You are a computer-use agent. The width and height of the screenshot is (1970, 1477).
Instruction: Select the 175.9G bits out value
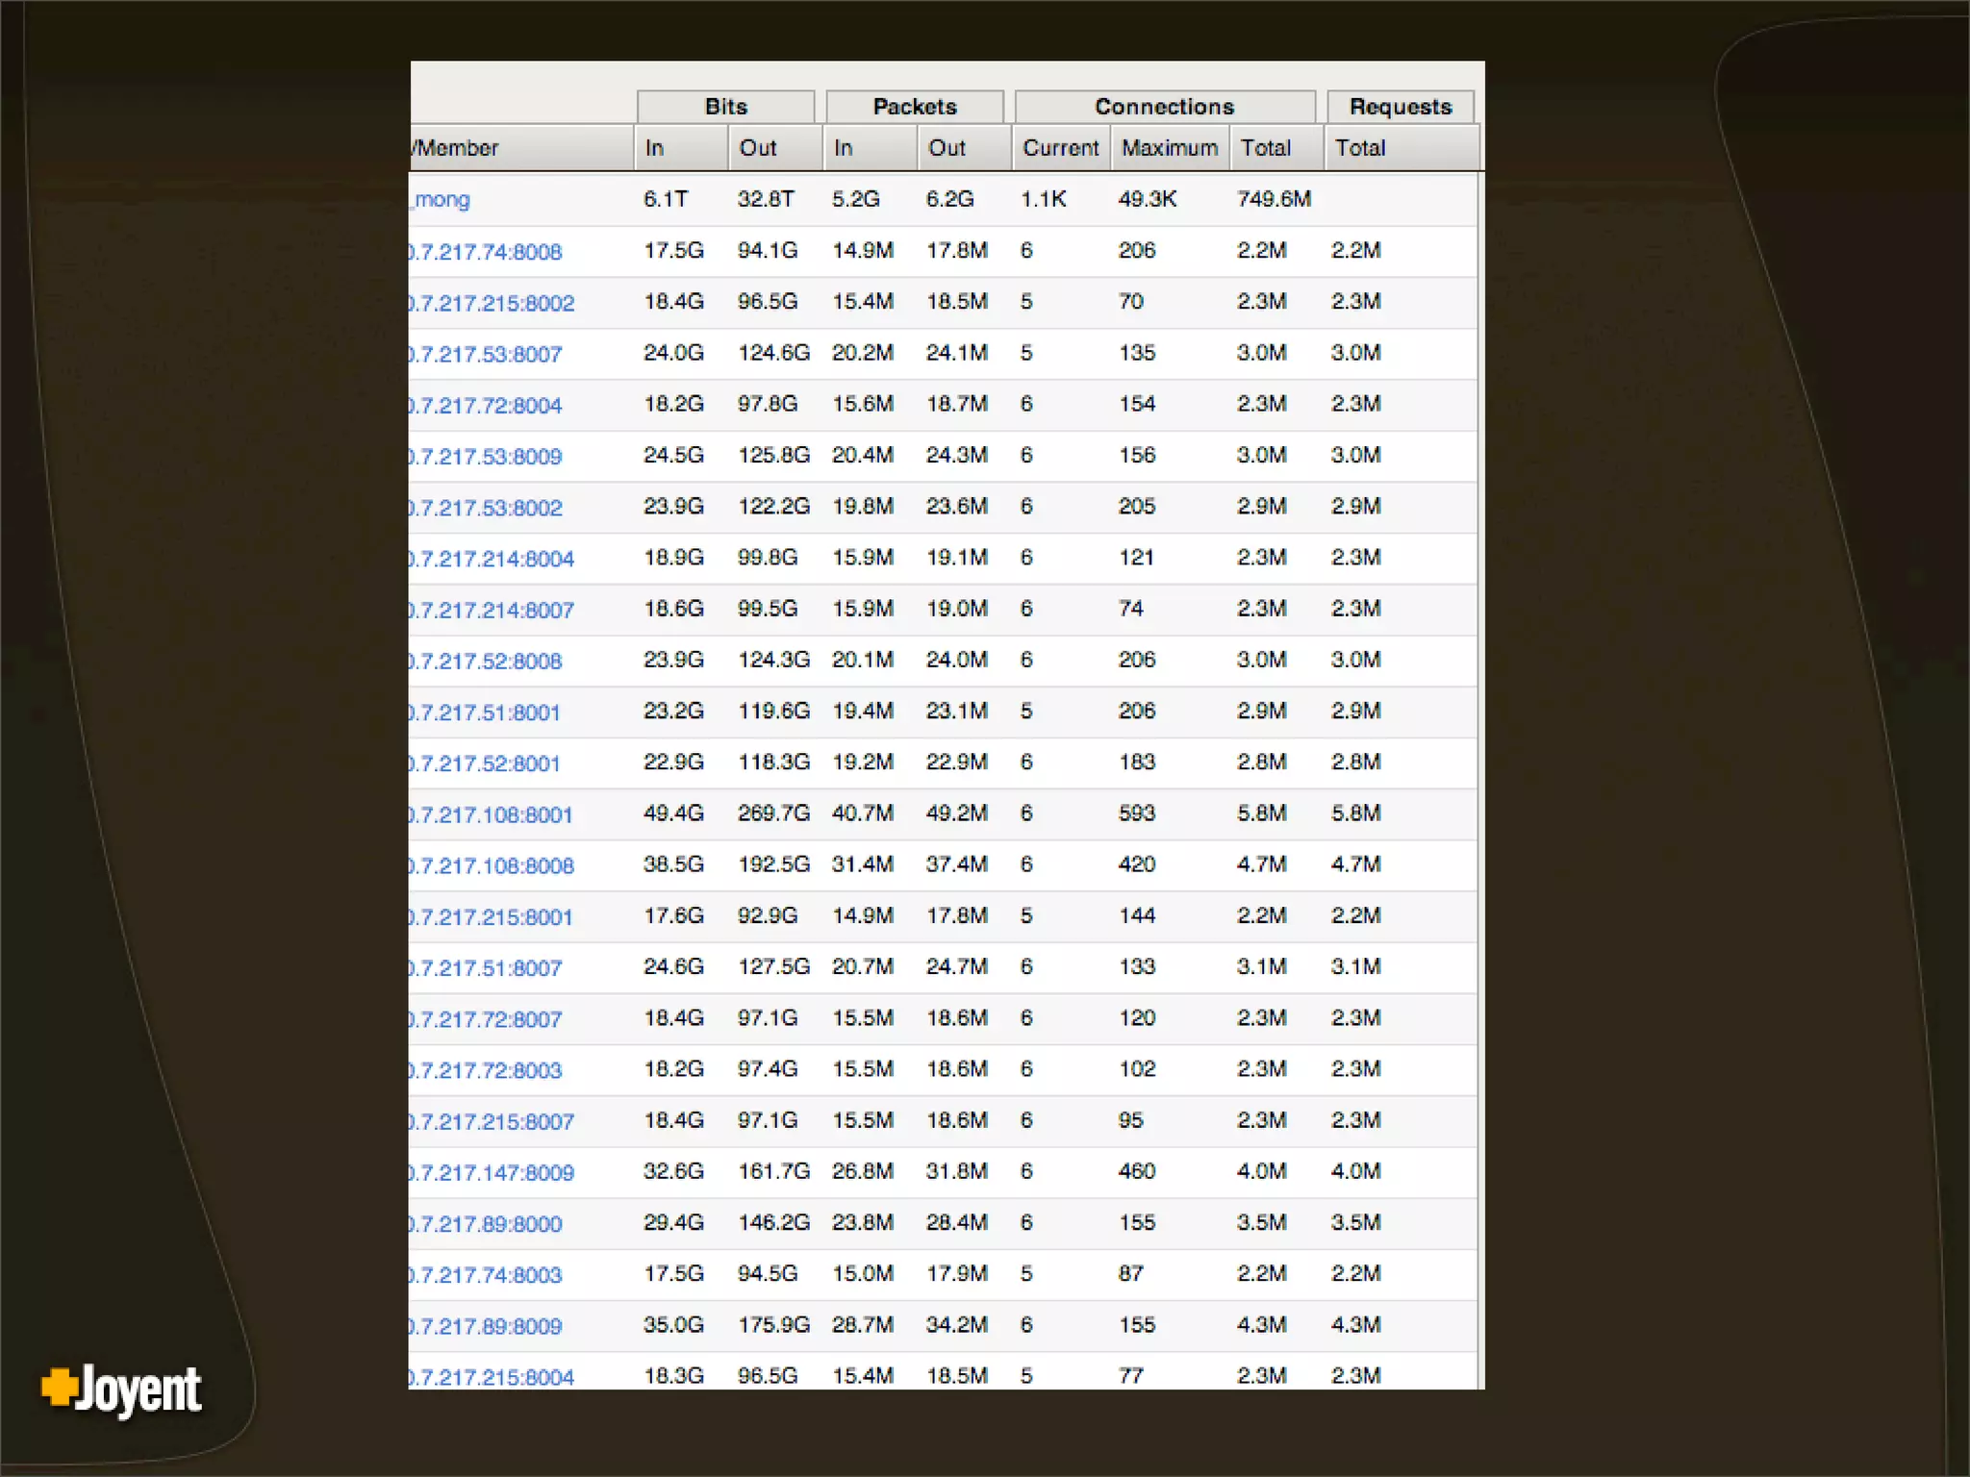[773, 1325]
